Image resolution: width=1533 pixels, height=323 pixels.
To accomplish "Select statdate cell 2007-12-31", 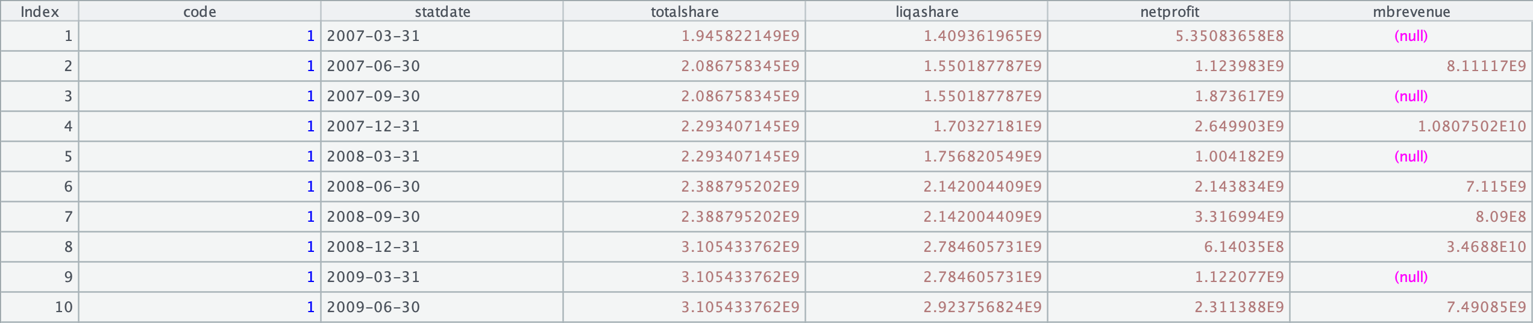I will [442, 127].
